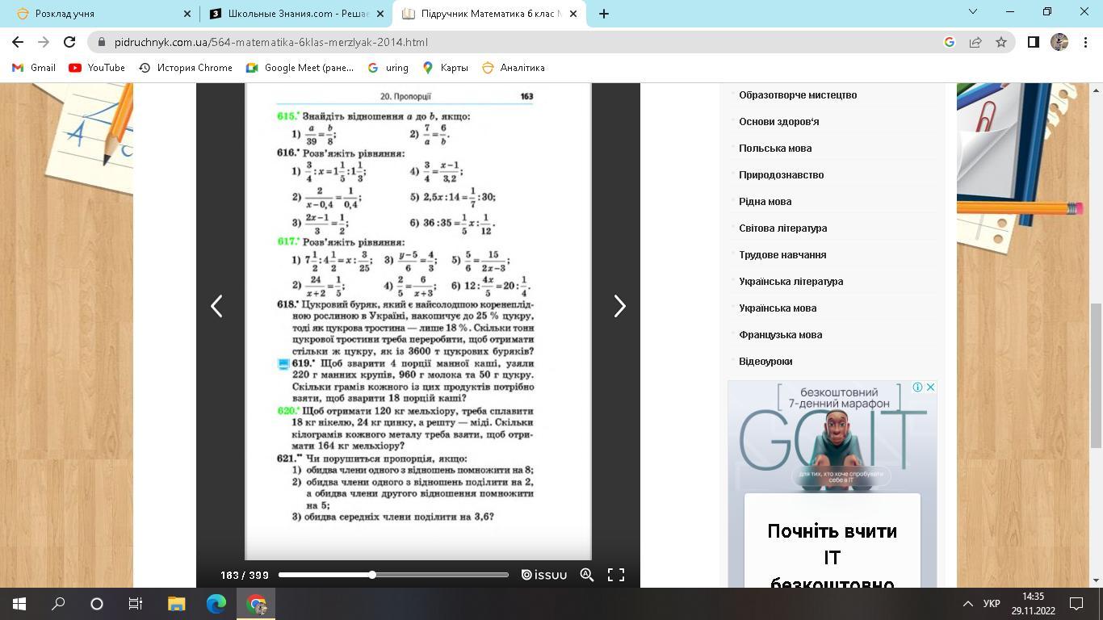Image resolution: width=1103 pixels, height=620 pixels.
Task: Click the issuu logo in viewer
Action: [x=543, y=575]
